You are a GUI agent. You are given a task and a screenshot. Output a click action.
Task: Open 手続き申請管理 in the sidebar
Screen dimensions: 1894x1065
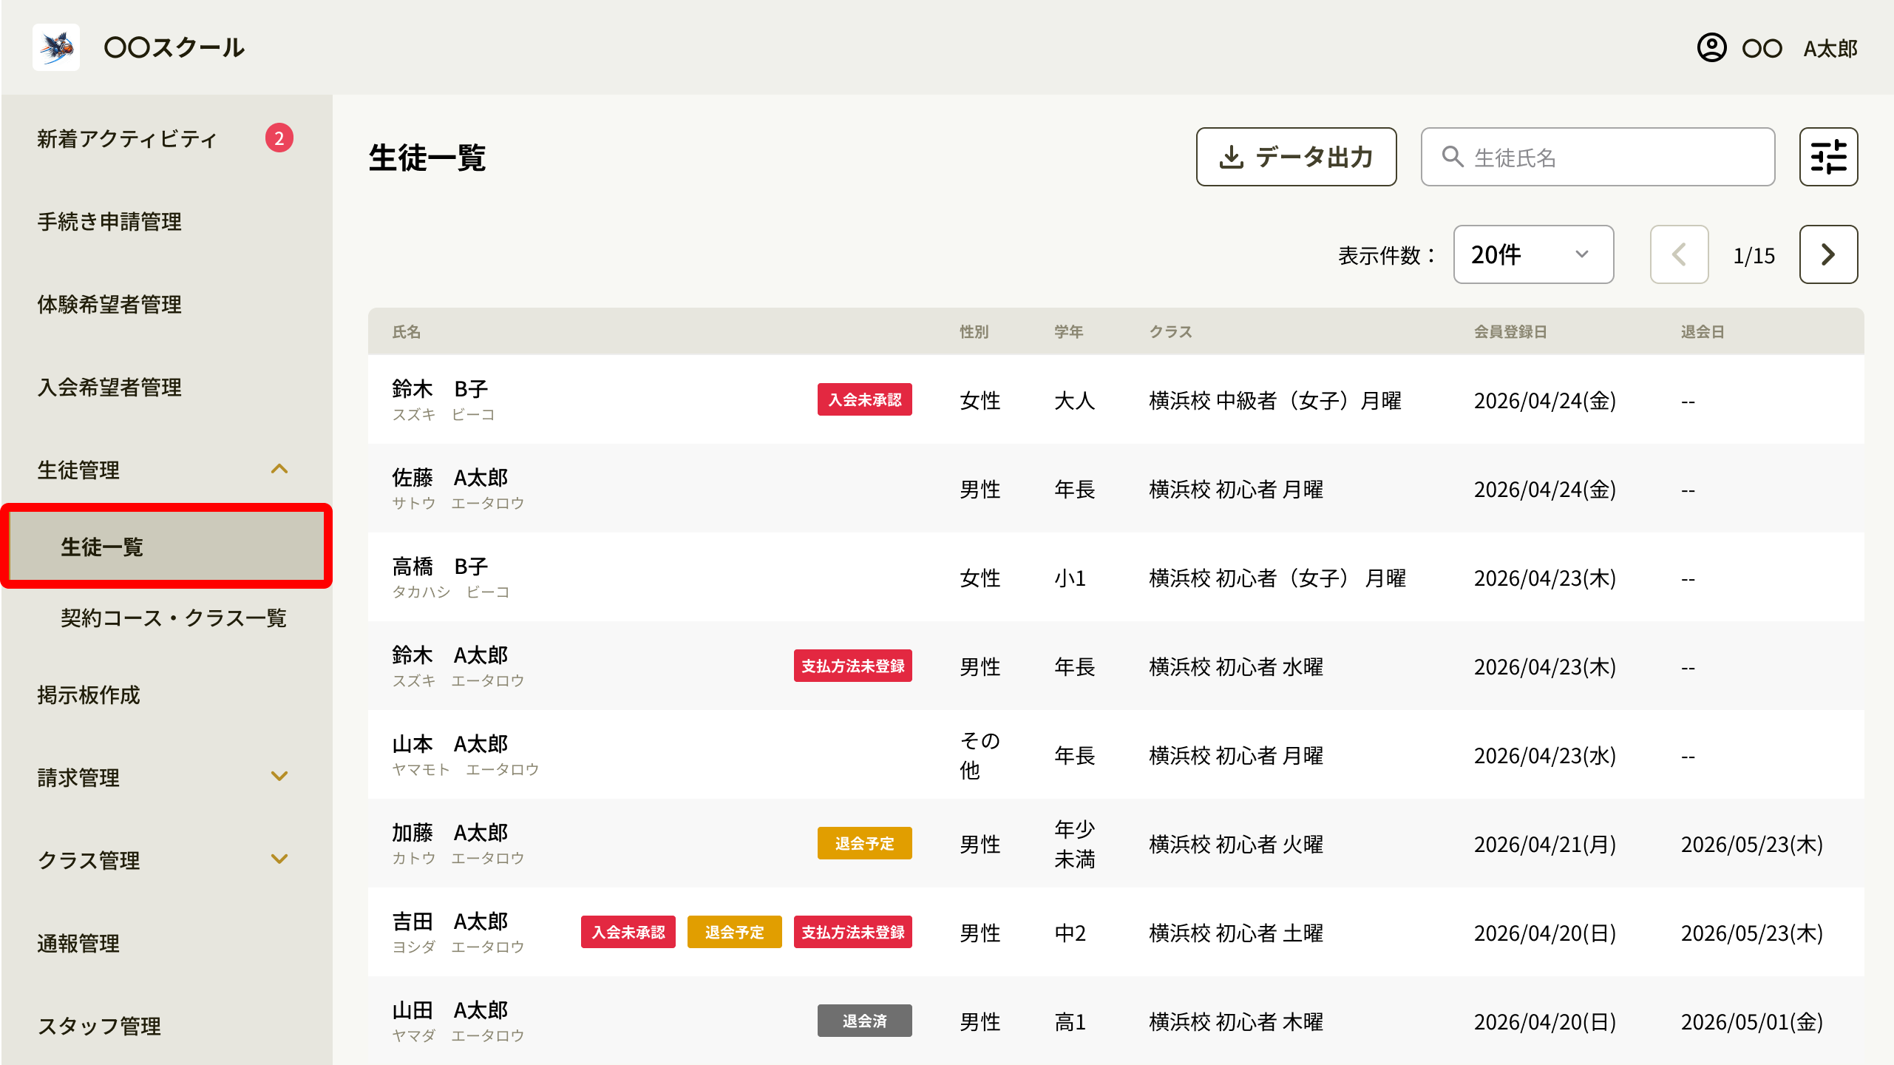(x=109, y=221)
